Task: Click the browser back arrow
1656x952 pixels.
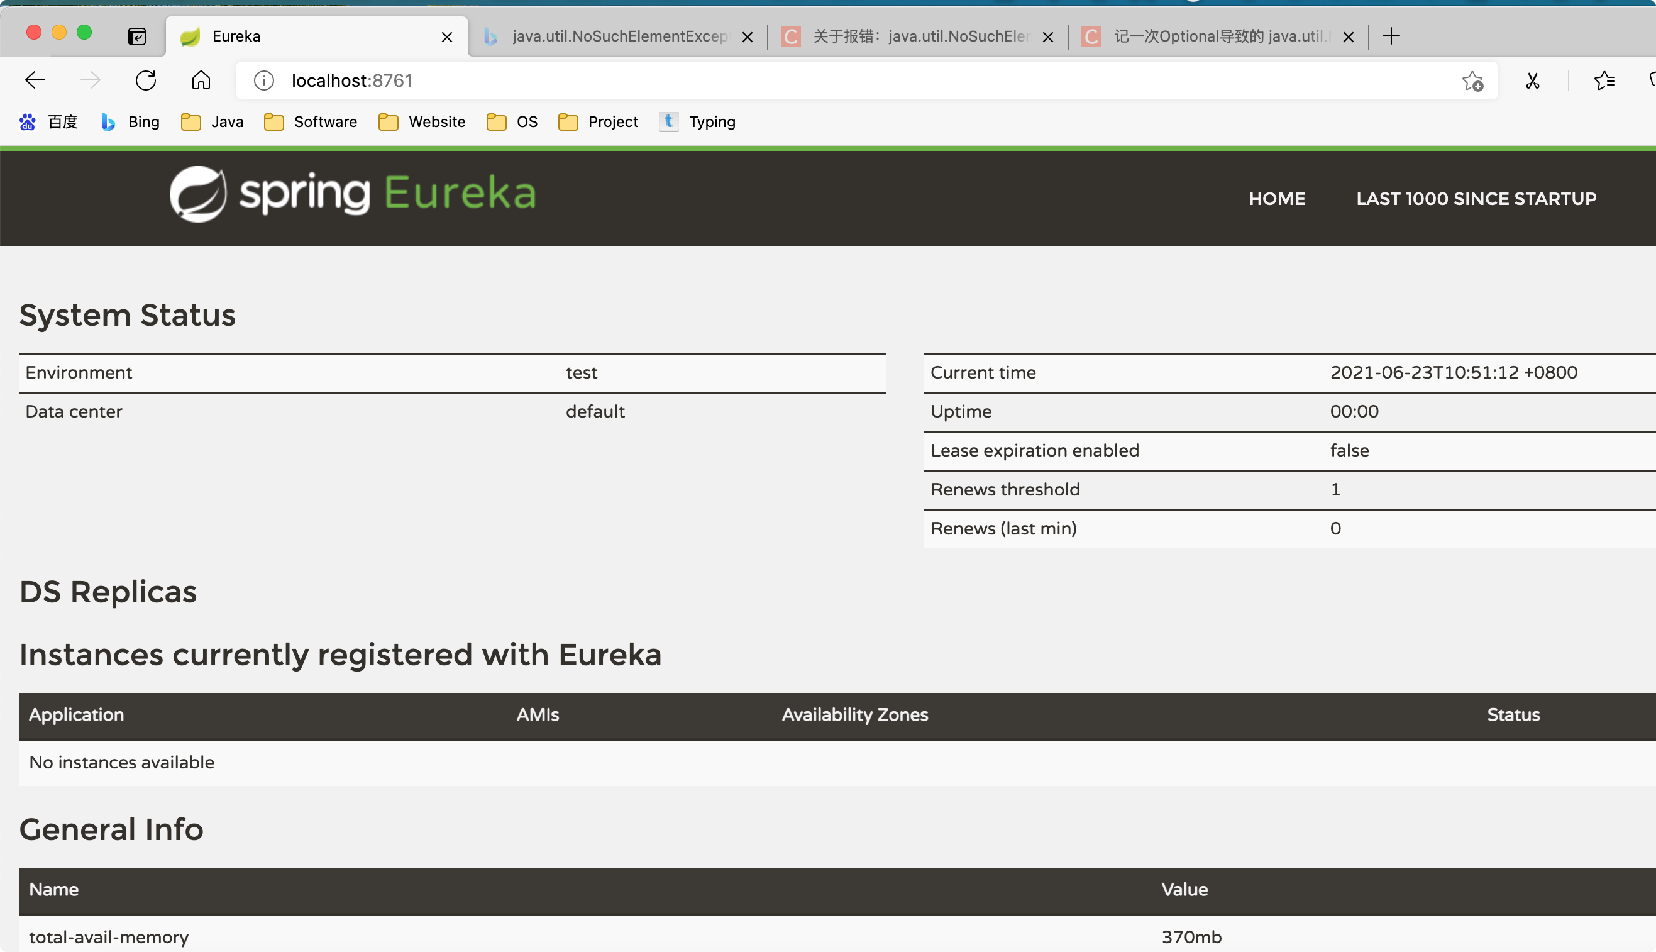Action: 35,80
